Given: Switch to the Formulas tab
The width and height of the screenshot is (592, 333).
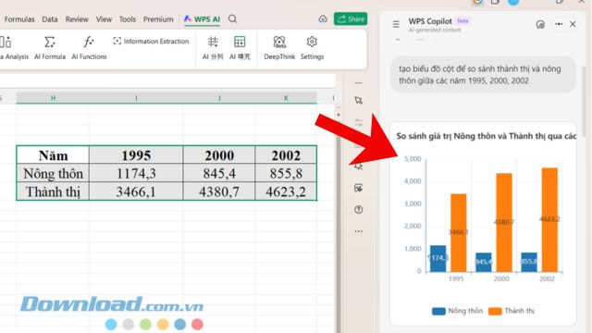Looking at the screenshot, I should point(19,19).
